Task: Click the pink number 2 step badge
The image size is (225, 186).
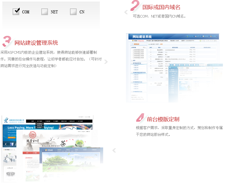Action: coord(135,6)
